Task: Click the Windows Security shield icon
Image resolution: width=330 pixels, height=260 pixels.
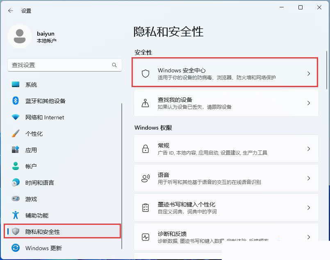Action: [x=145, y=74]
